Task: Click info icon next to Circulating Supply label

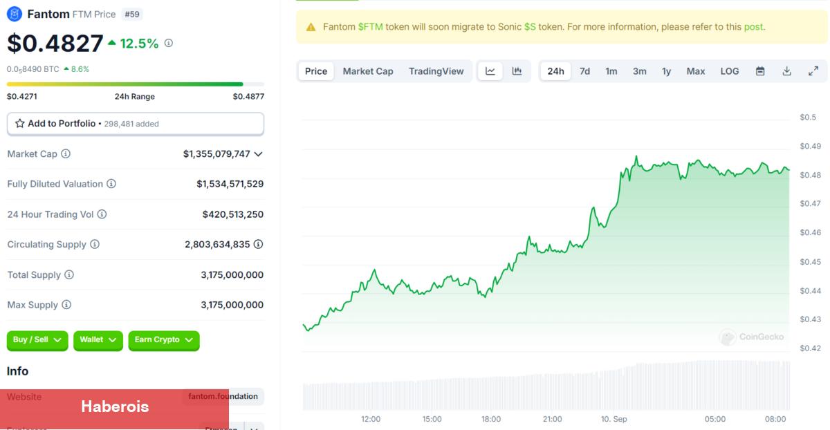Action: click(x=95, y=245)
